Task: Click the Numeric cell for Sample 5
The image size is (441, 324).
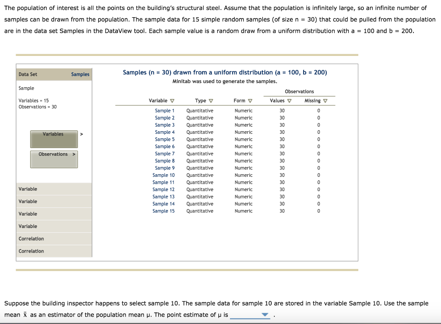Action: point(244,139)
